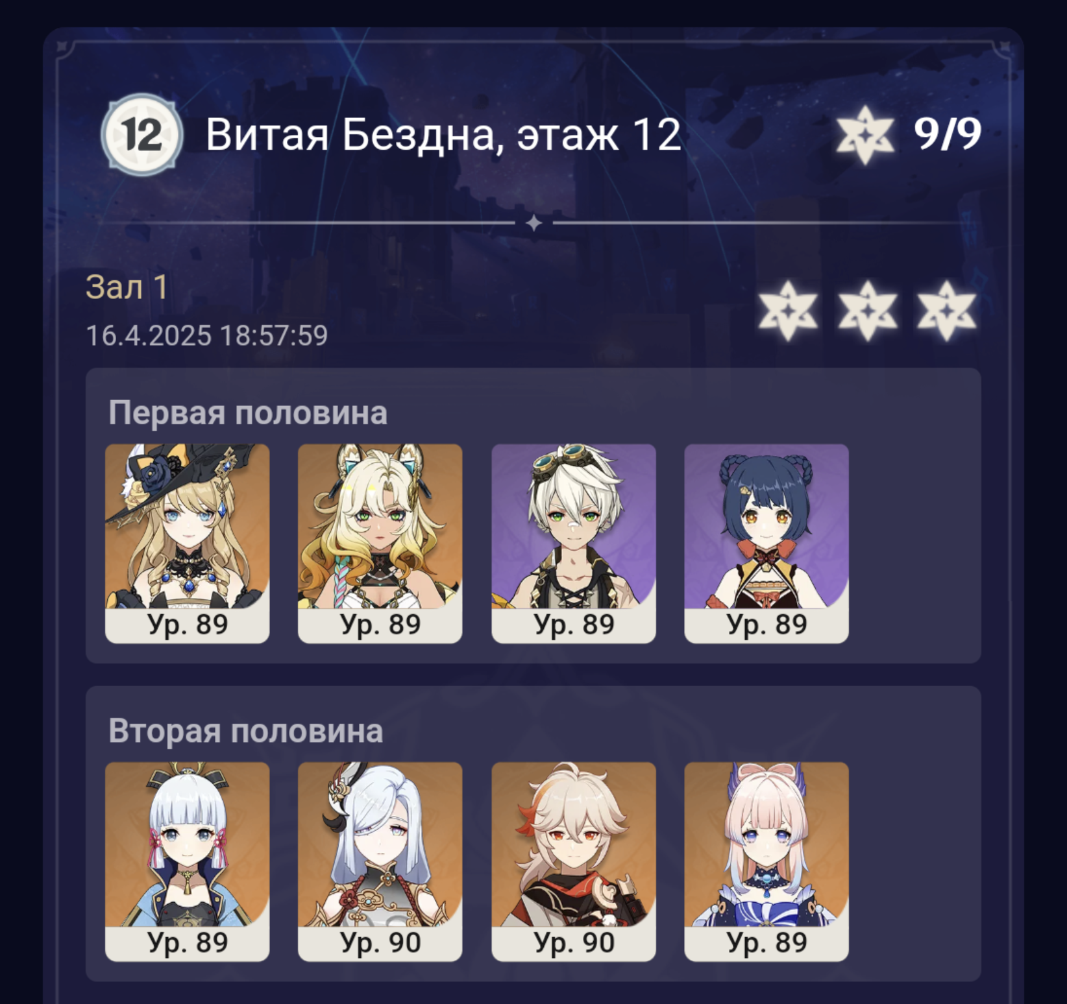Select the character with hair covering one eye
The width and height of the screenshot is (1067, 1004).
point(380,861)
